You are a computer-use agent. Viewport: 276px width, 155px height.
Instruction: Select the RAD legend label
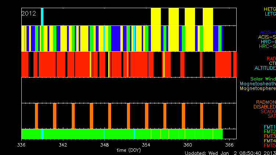pos(271,59)
